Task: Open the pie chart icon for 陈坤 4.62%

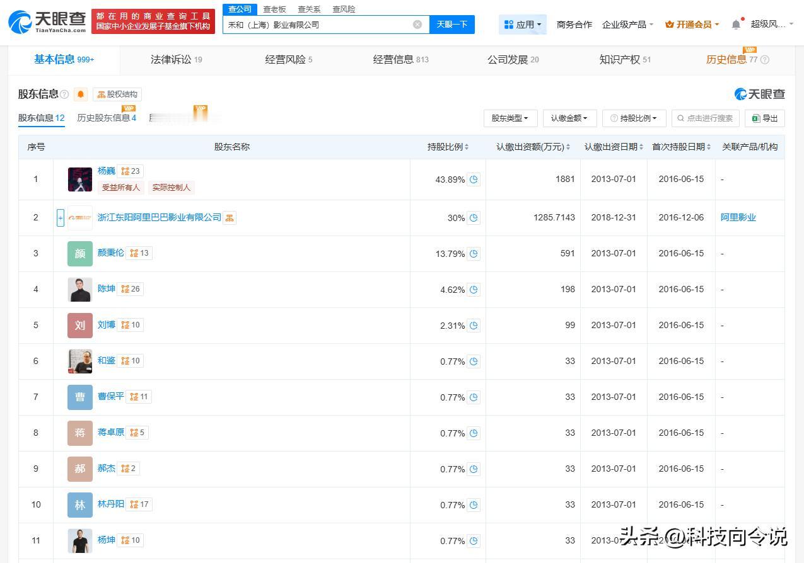Action: 474,290
